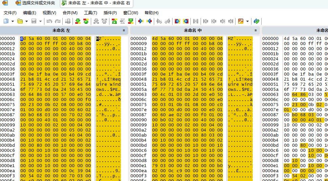The height and width of the screenshot is (181, 328).
Task: Expand the dropdown arrow next to Open folder
Action: (x=26, y=21)
